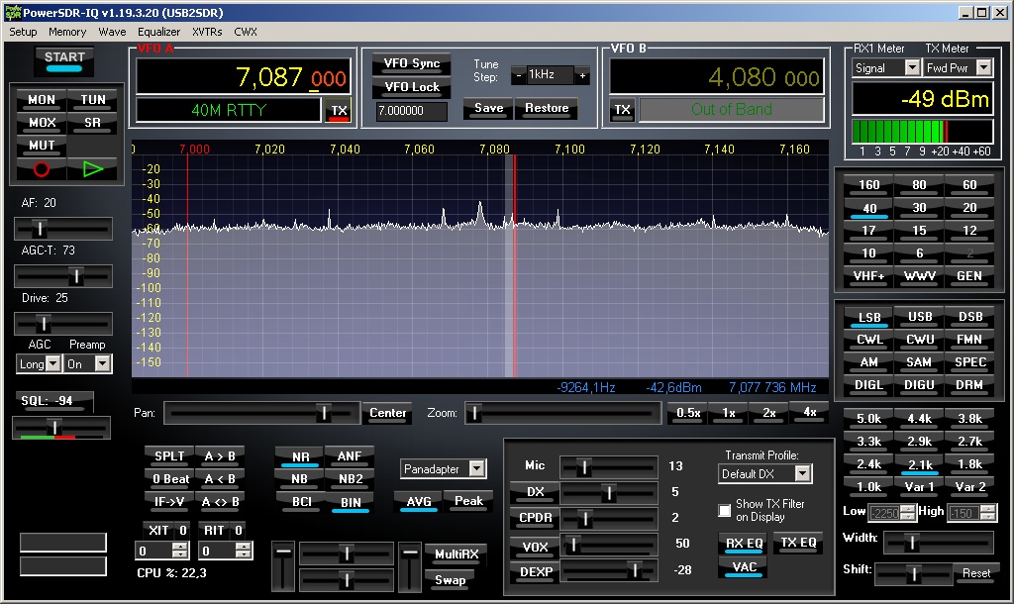Click the filter Reset button

click(975, 573)
